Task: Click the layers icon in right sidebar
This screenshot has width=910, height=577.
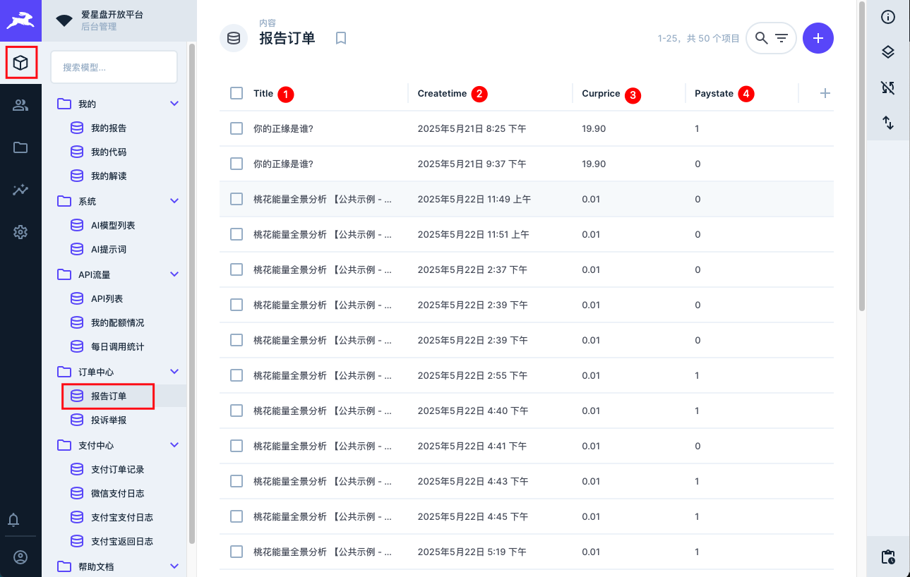Action: click(x=888, y=52)
